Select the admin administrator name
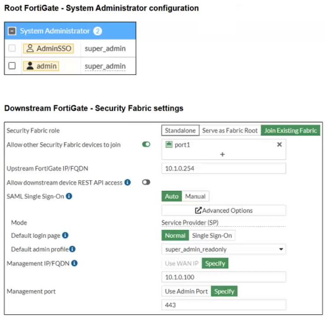Image resolution: width=325 pixels, height=317 pixels. tap(46, 66)
